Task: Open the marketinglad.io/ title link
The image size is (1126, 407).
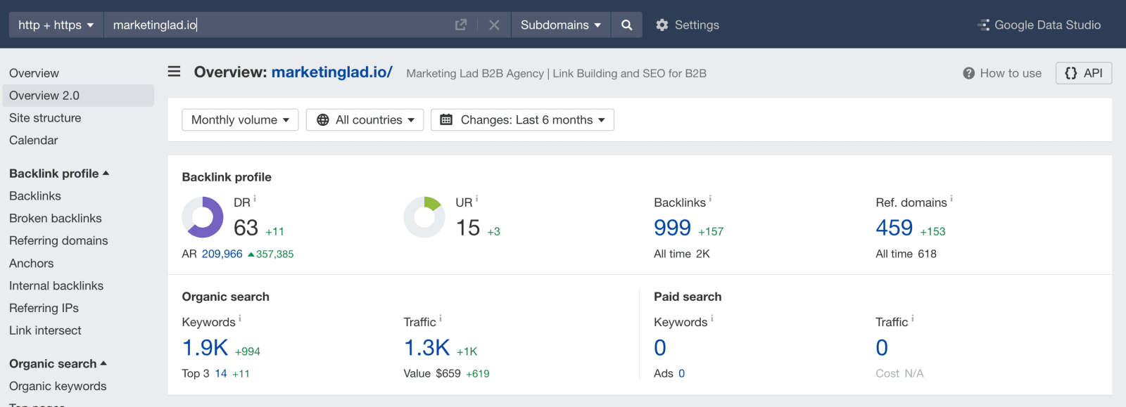Action: tap(332, 72)
